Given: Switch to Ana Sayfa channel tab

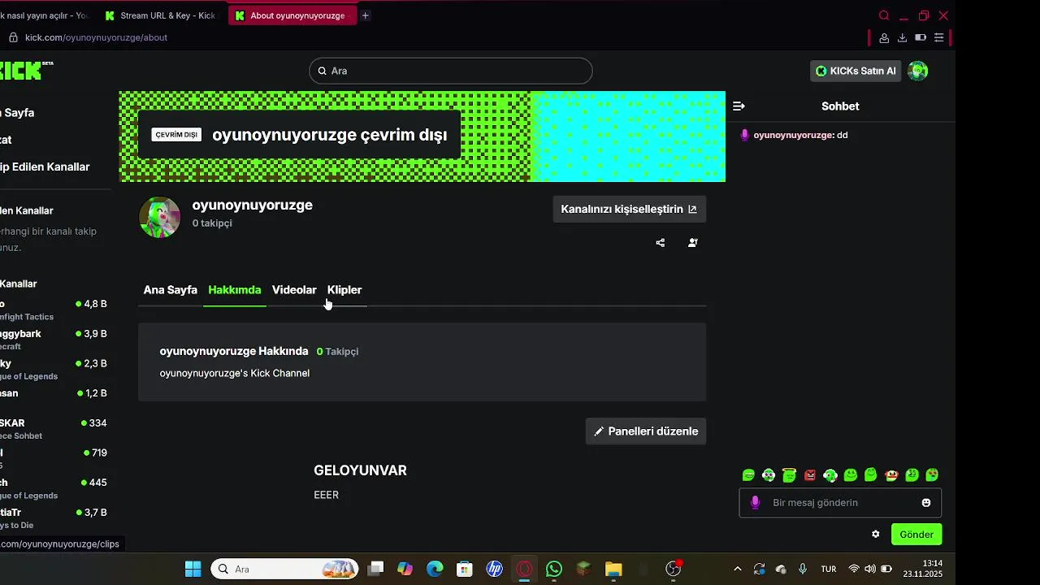Looking at the screenshot, I should tap(171, 290).
